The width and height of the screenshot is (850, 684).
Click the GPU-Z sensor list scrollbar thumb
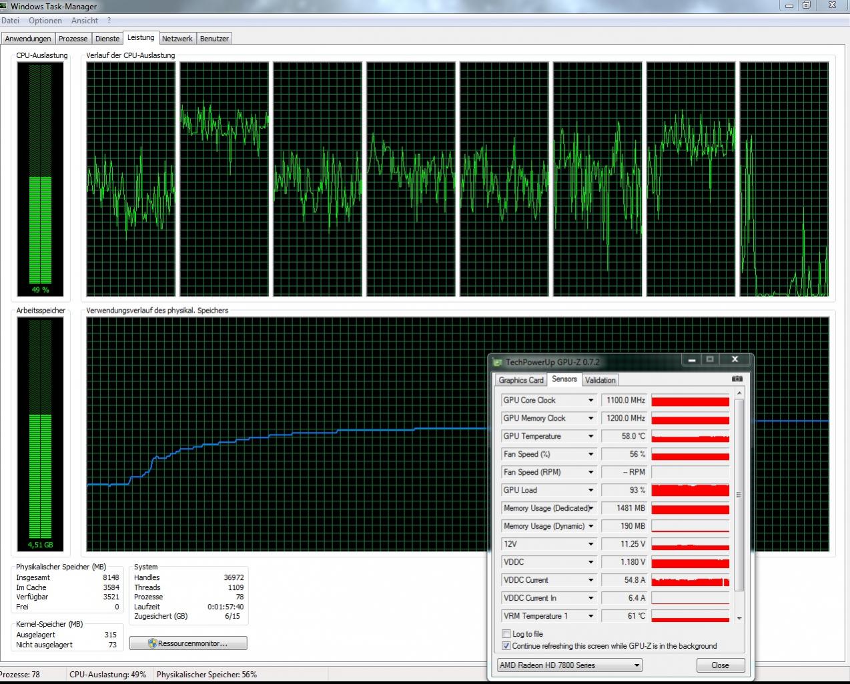[739, 495]
